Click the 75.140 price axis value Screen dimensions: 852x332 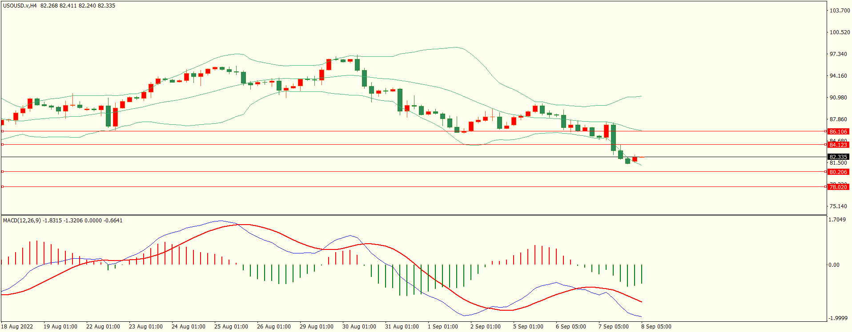(x=838, y=206)
